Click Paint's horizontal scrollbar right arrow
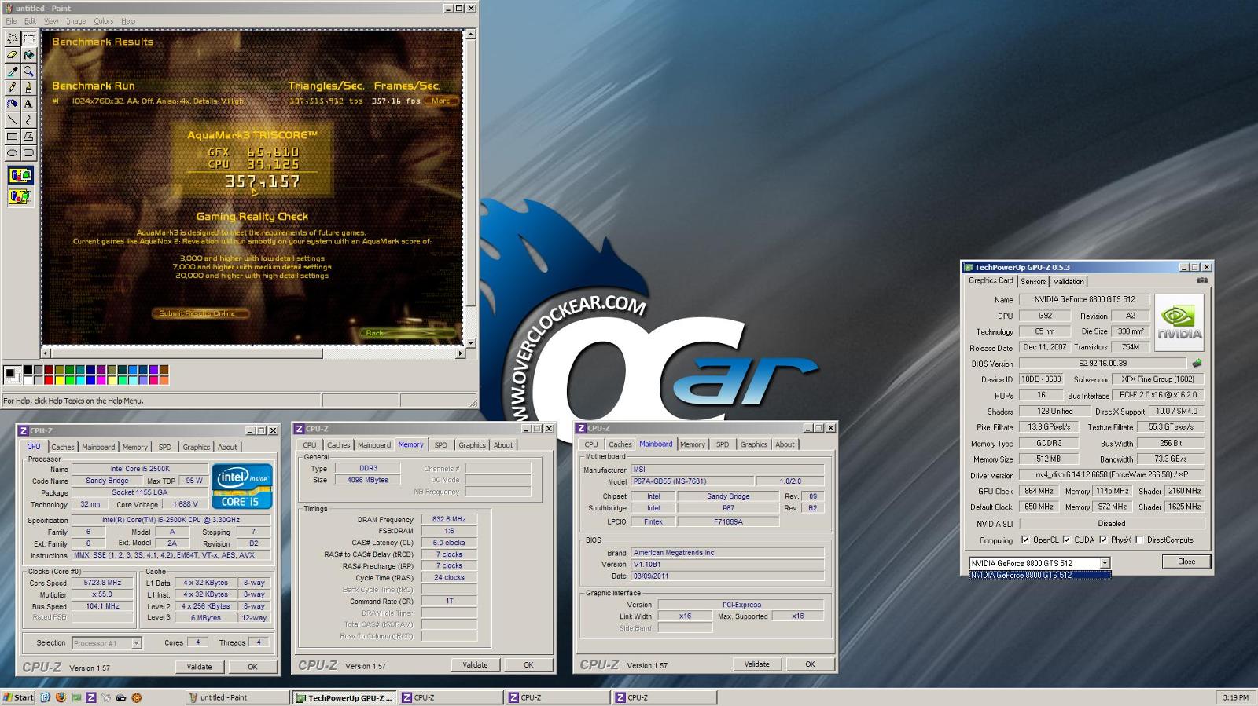 pos(460,353)
